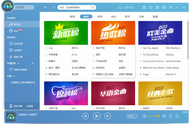Image resolution: width=189 pixels, height=124 pixels.
Task: Switch to the 电台 tab
Action: click(x=114, y=16)
